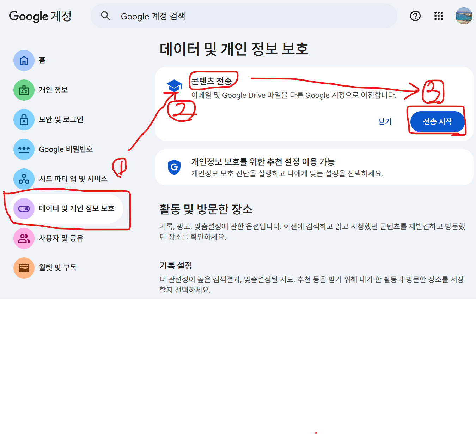Click the Help question mark icon

(x=415, y=16)
